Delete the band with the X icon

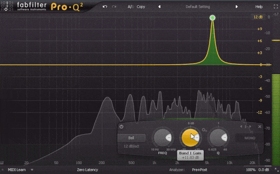coord(260,127)
